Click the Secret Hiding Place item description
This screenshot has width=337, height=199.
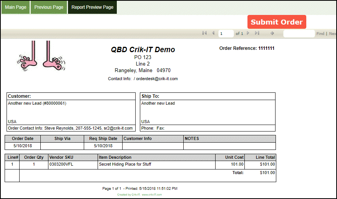click(x=125, y=164)
